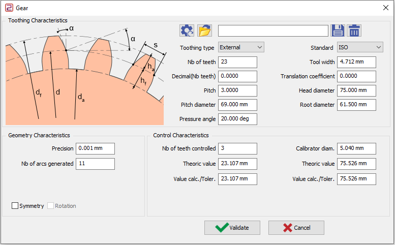Select the Nb of teeth field
This screenshot has width=395, height=245.
click(237, 62)
